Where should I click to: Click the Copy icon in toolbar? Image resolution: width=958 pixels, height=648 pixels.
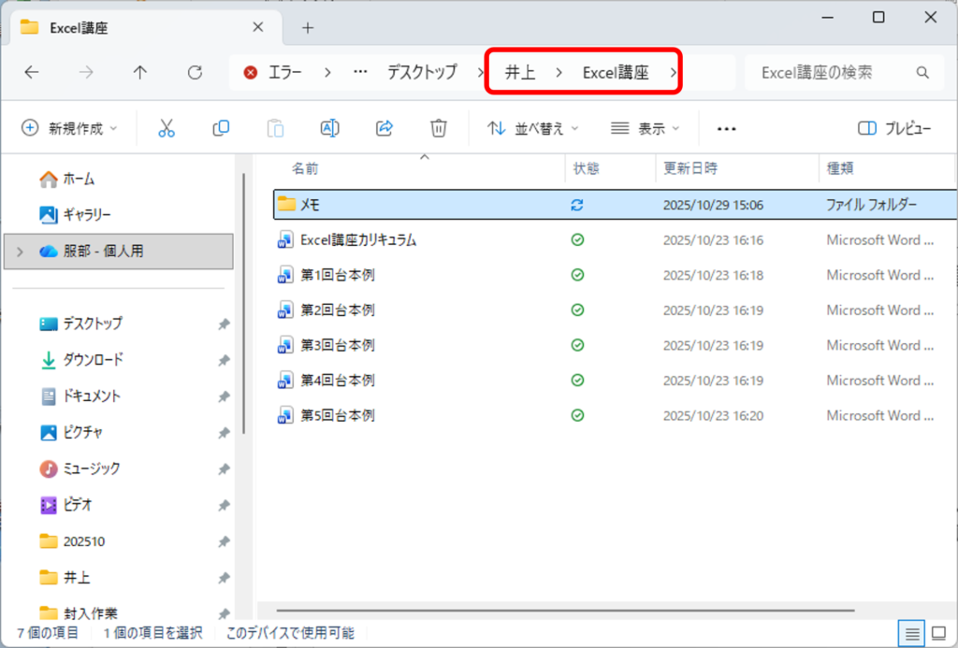pos(221,128)
